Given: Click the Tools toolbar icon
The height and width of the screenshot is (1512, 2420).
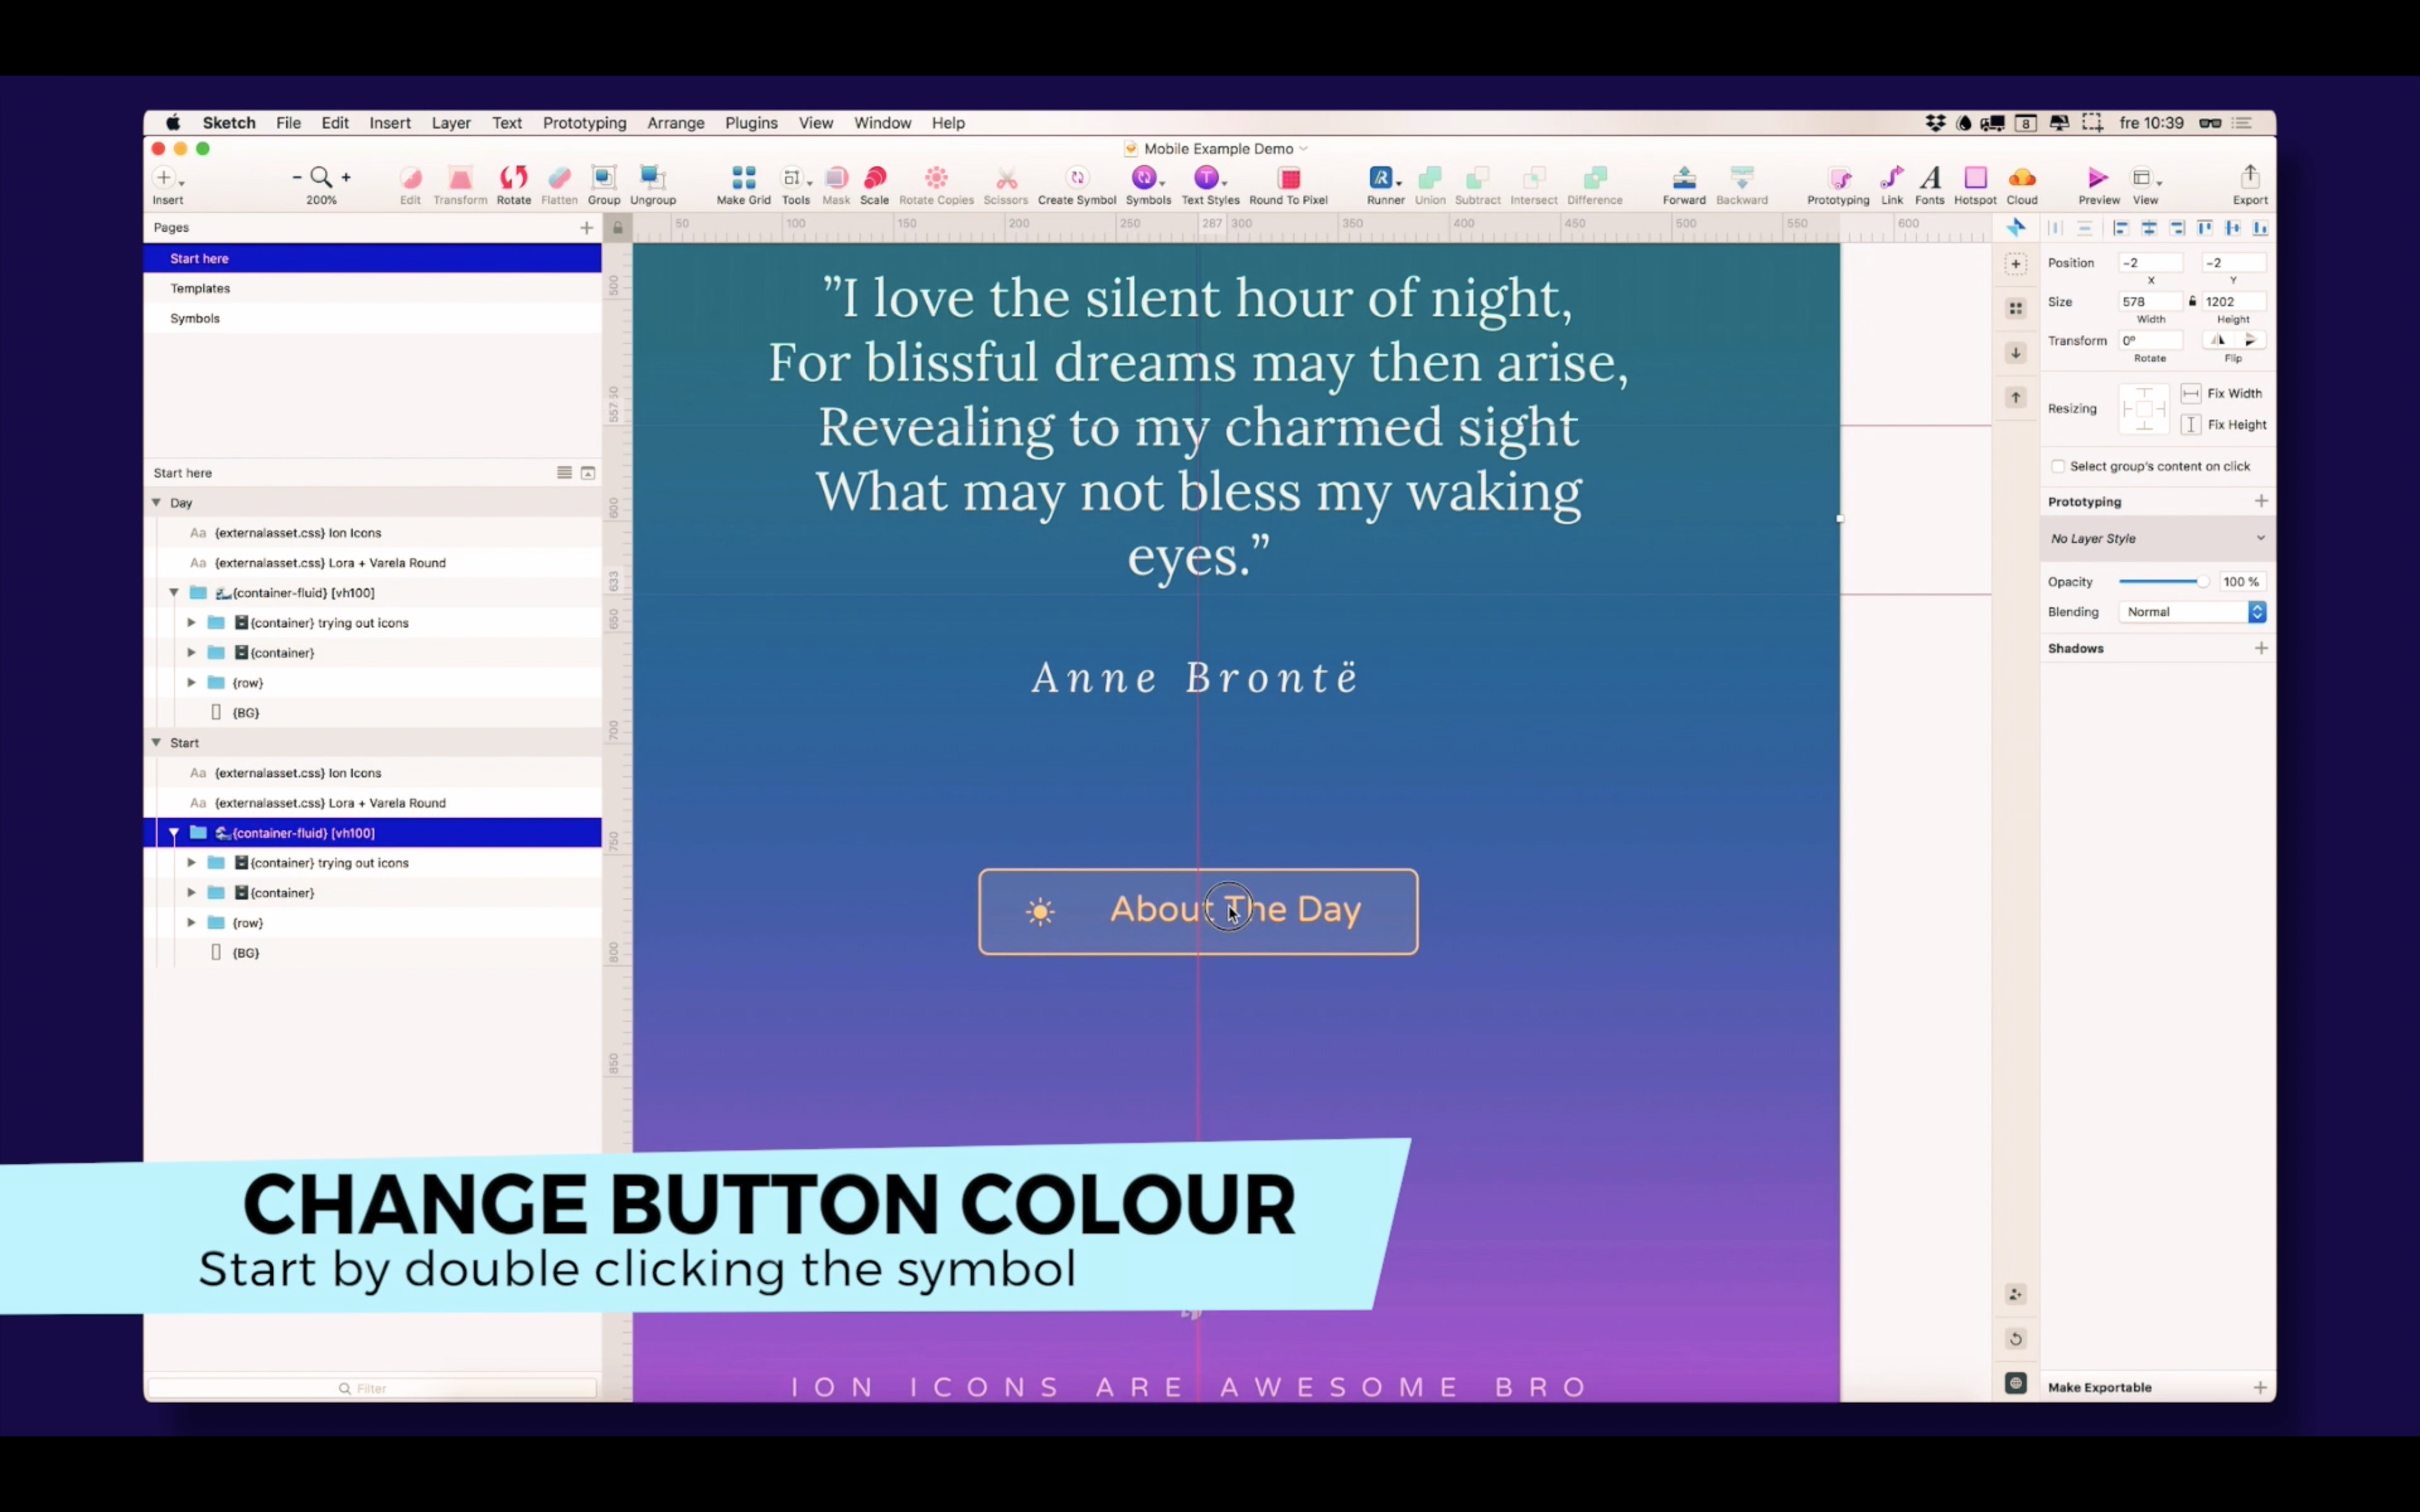Looking at the screenshot, I should (x=794, y=178).
